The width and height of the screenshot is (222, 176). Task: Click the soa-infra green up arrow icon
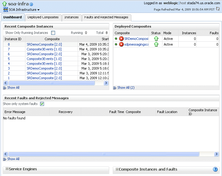click(4, 4)
